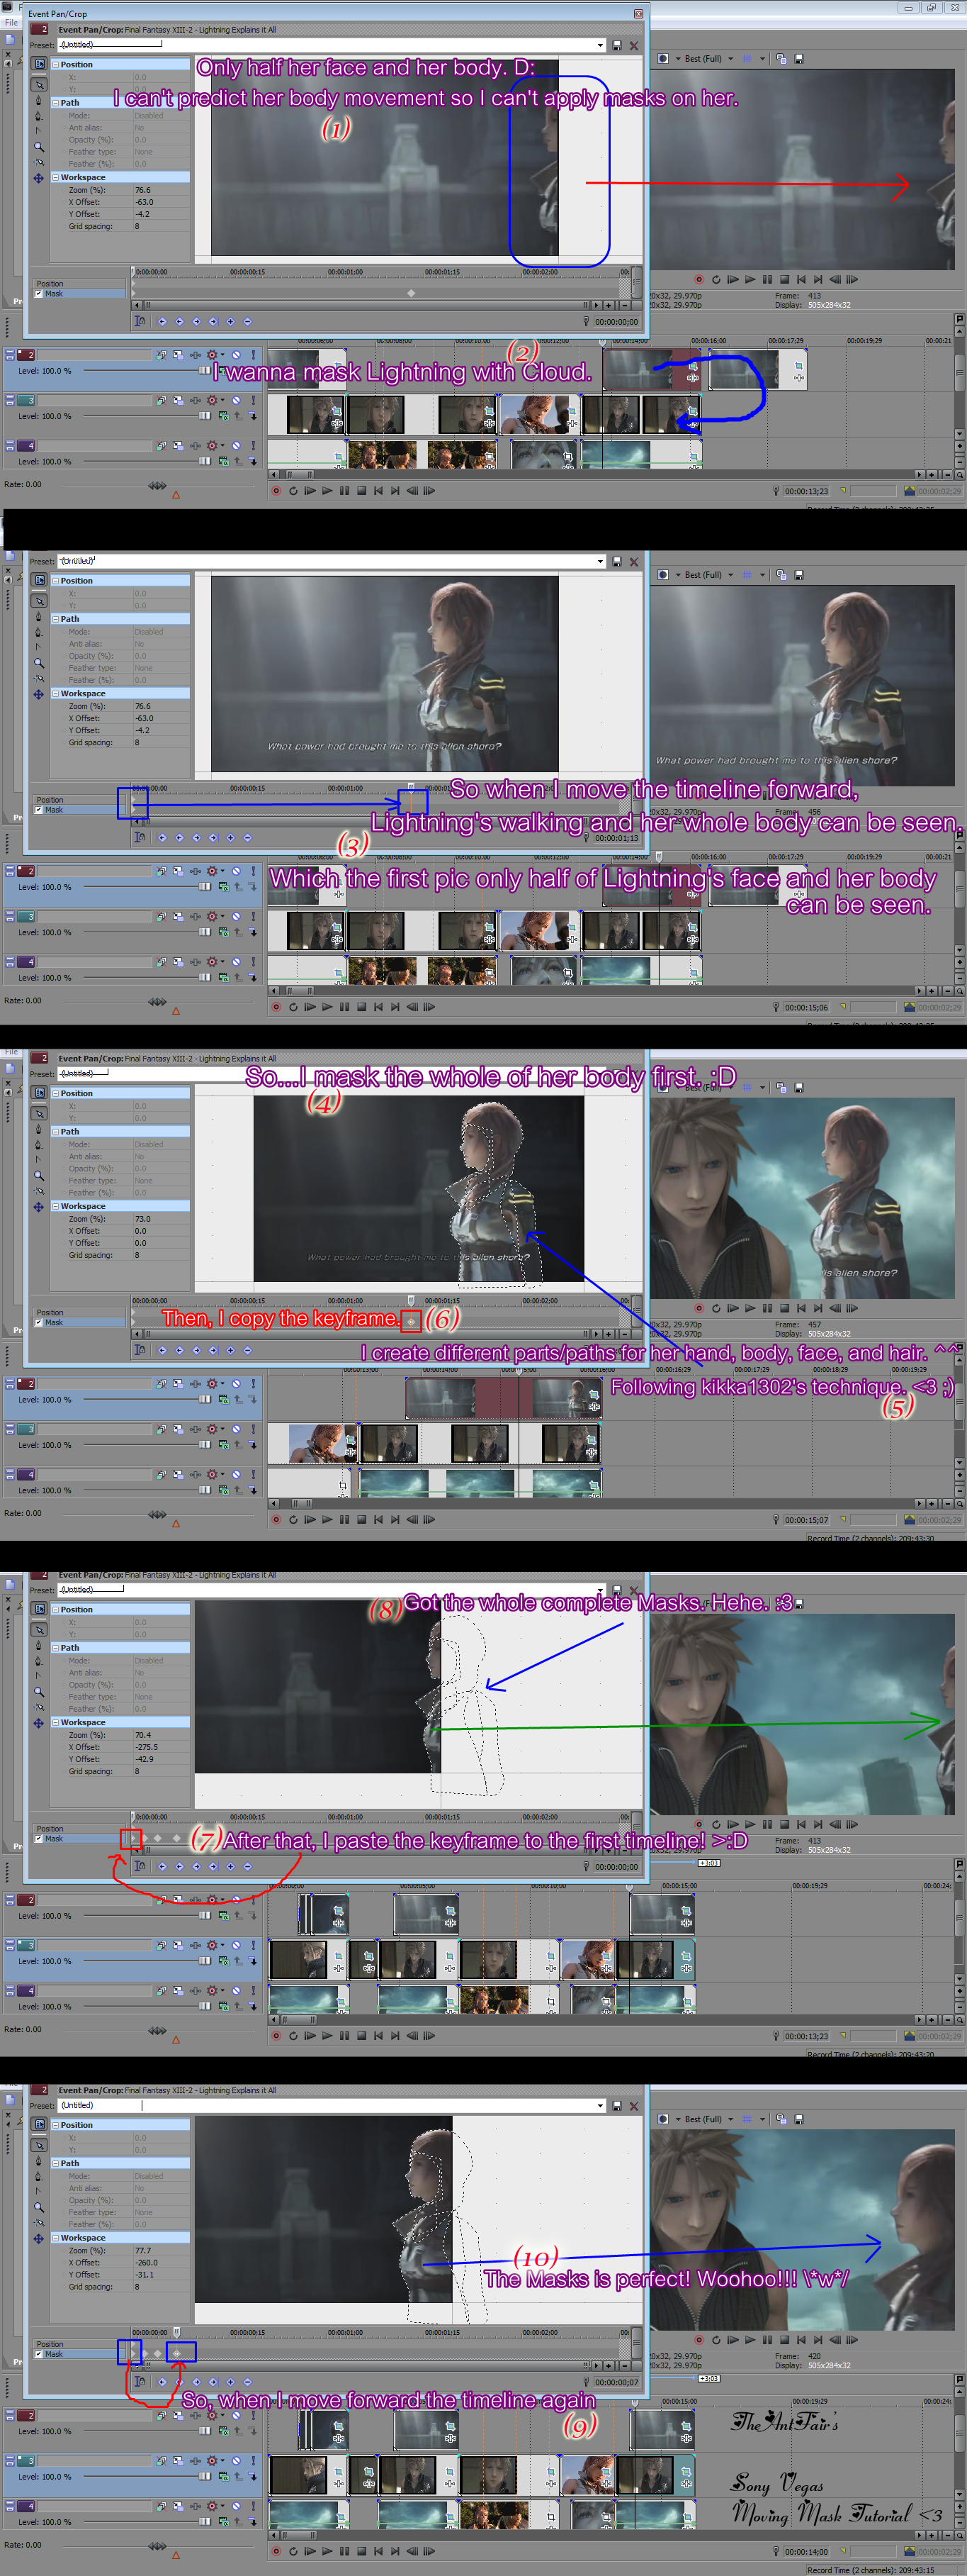Screen dimensions: 967x2576
Task: Solo track 3 in topmost screenshot
Action: pyautogui.click(x=254, y=400)
